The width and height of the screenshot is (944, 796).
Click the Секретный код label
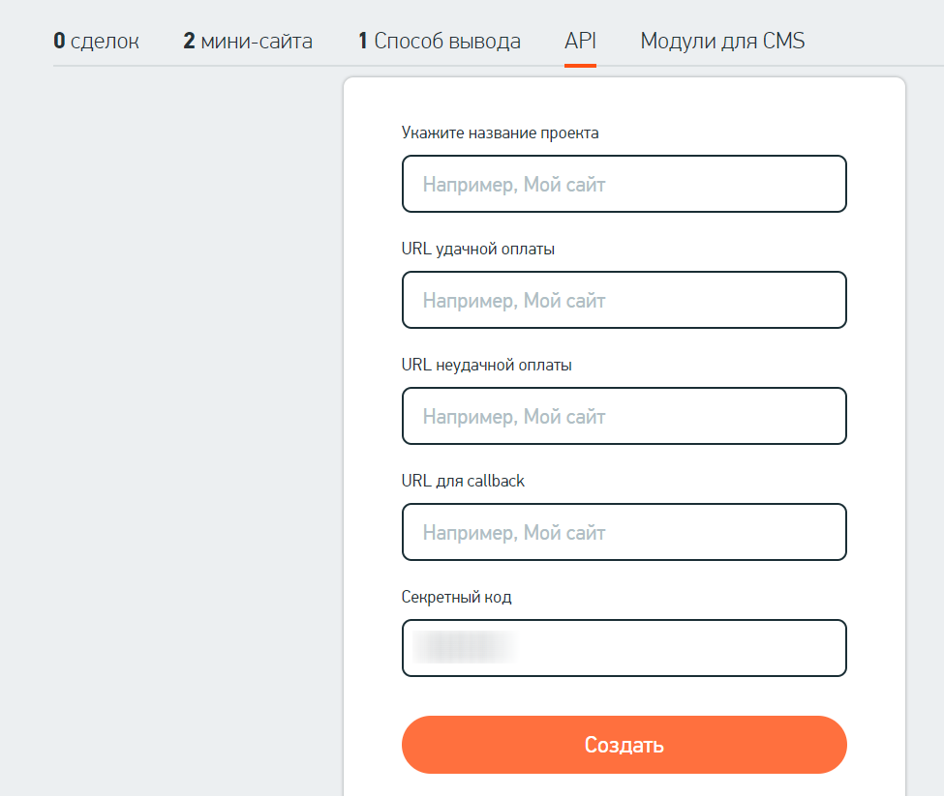[x=456, y=598]
